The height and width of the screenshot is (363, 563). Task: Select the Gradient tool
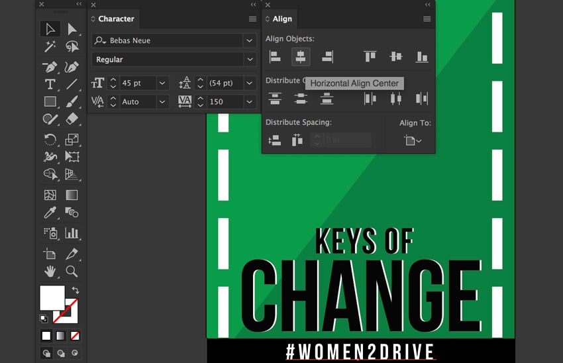tap(72, 195)
